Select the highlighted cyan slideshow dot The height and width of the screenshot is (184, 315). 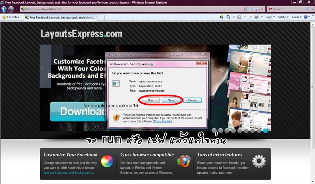[265, 131]
